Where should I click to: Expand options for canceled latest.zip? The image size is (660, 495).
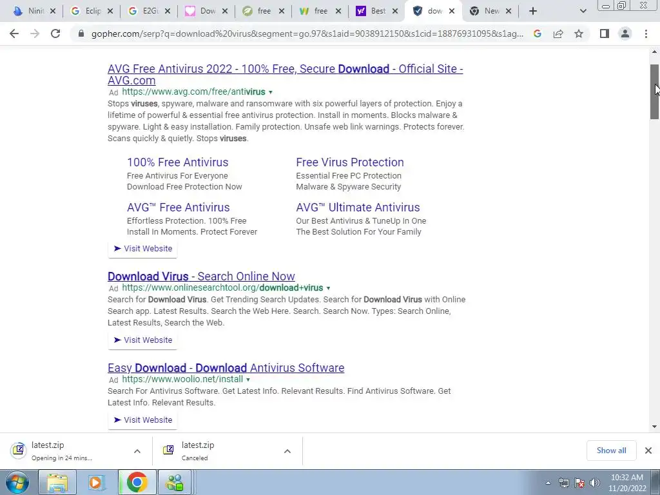(x=287, y=451)
